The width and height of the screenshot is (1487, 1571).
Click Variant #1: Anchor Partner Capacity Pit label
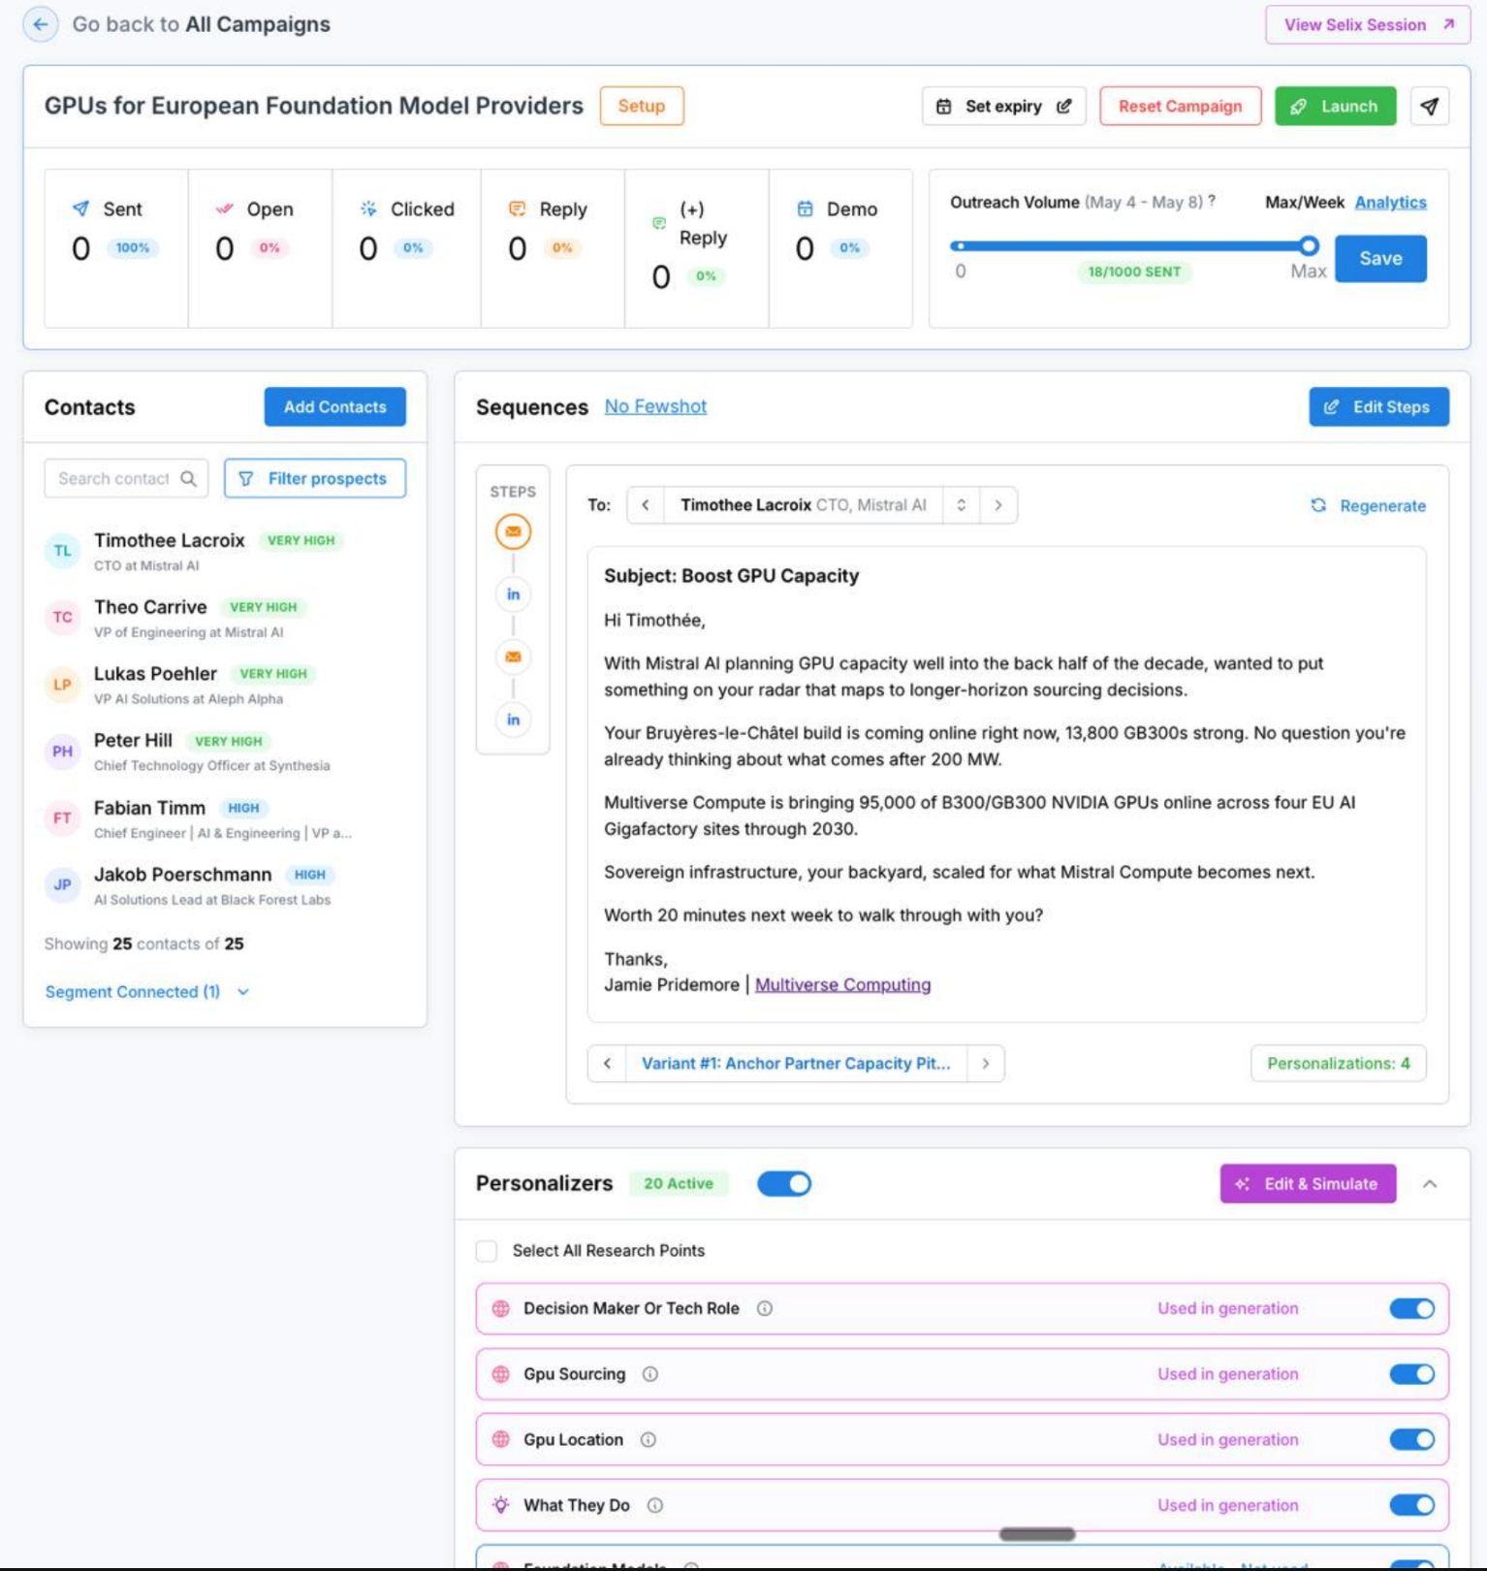[x=796, y=1064]
